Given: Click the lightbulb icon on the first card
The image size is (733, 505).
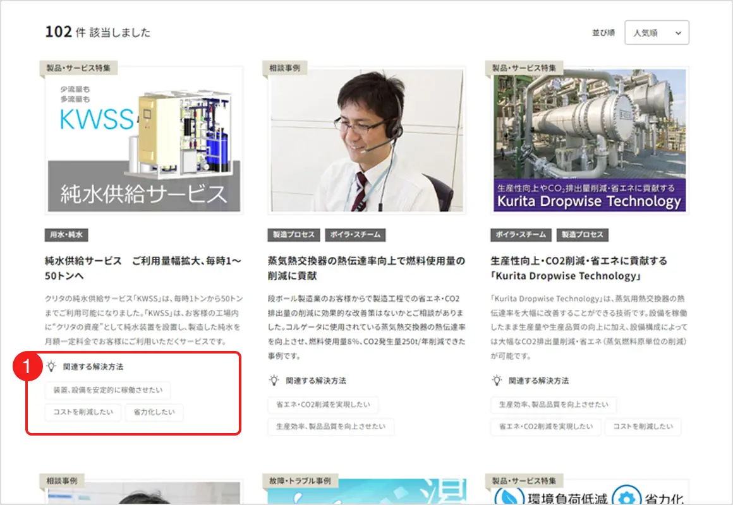Looking at the screenshot, I should tap(51, 366).
